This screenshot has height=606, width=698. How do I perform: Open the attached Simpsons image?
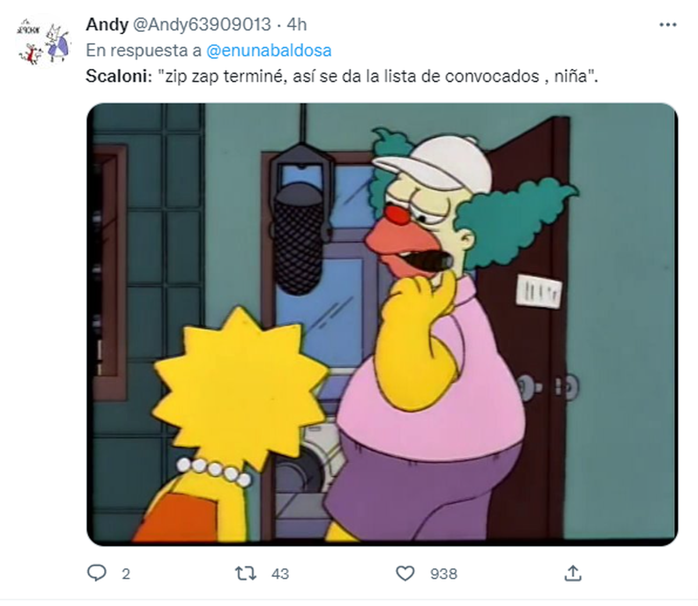pyautogui.click(x=382, y=324)
